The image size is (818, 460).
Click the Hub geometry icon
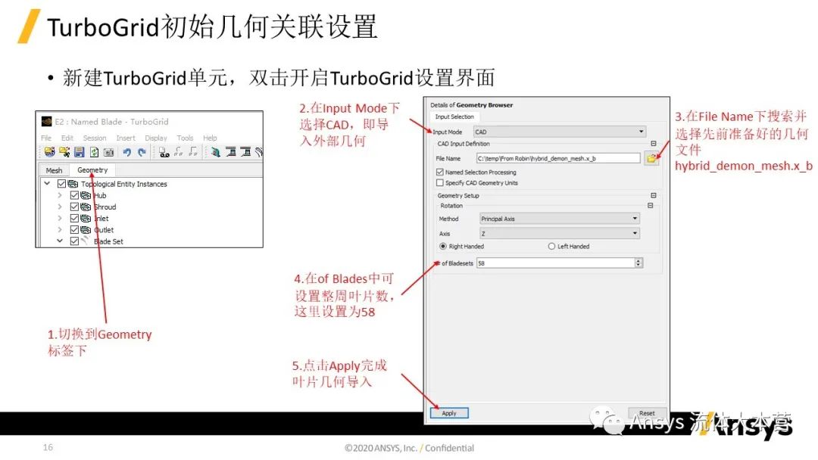point(86,195)
